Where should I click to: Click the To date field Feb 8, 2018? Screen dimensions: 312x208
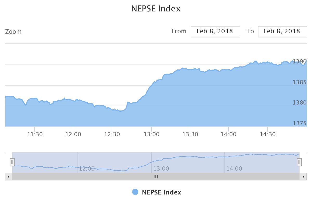point(282,31)
